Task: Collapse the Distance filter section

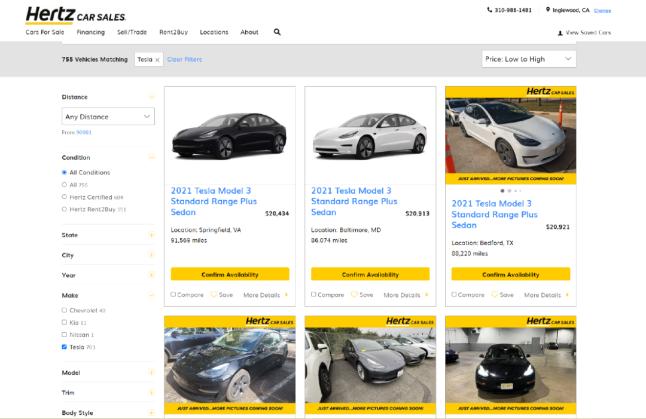Action: [x=151, y=97]
